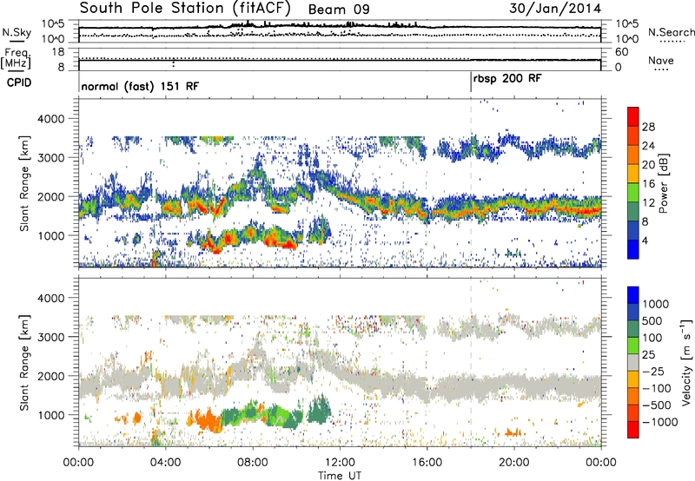The image size is (695, 481).
Task: Click the 16:00 time axis label
Action: (427, 462)
